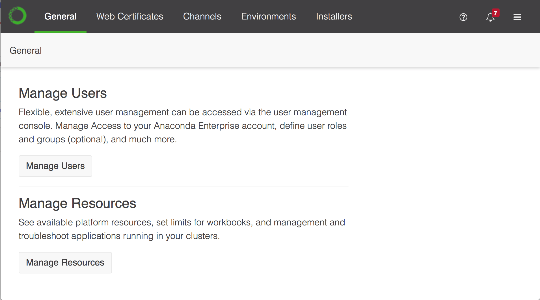The width and height of the screenshot is (540, 300).
Task: Switch to the Web Certificates tab
Action: tap(130, 16)
